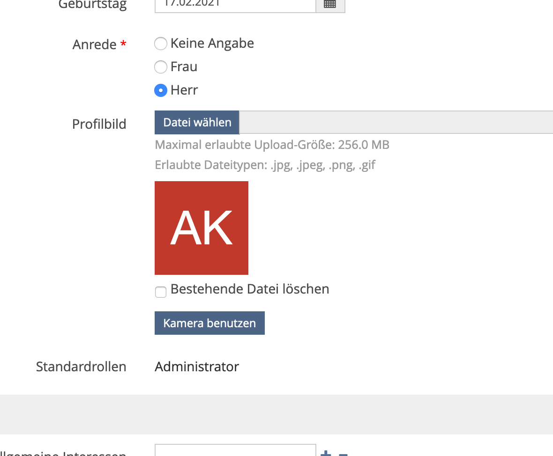
Task: Click the red AK profile picture
Action: [x=202, y=228]
